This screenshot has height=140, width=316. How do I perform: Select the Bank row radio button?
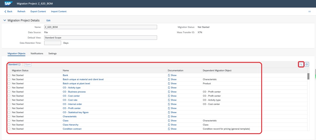click(9, 75)
